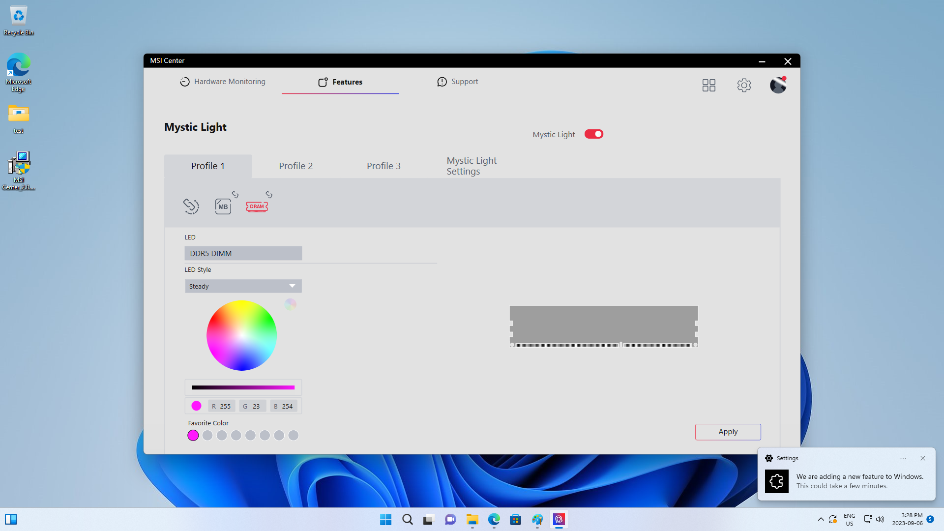
Task: Open the Hardware Monitoring tab
Action: coord(223,82)
